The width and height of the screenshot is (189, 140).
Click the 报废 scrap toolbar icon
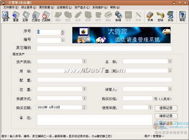[x=88, y=16]
